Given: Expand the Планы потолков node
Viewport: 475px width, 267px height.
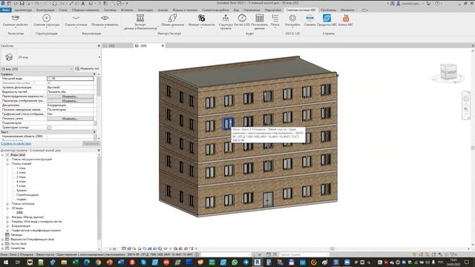Looking at the screenshot, I should click(x=7, y=204).
